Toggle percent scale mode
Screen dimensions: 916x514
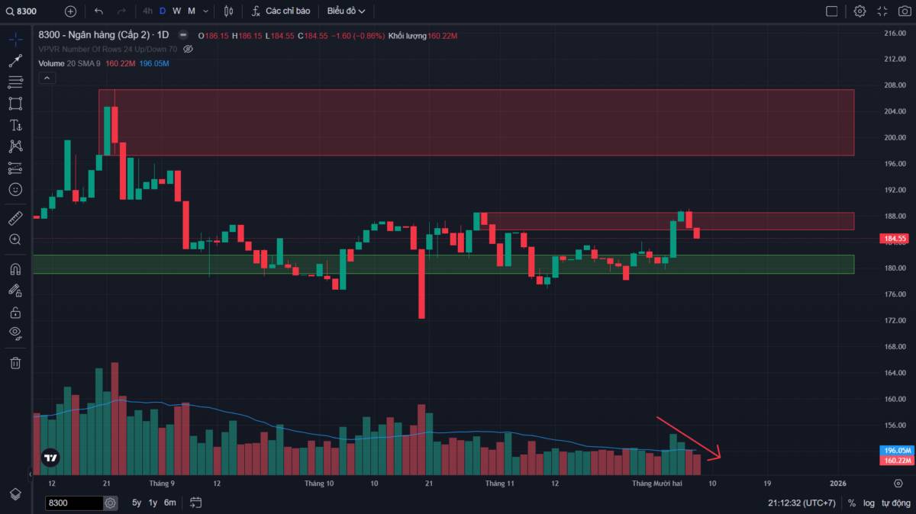click(851, 503)
